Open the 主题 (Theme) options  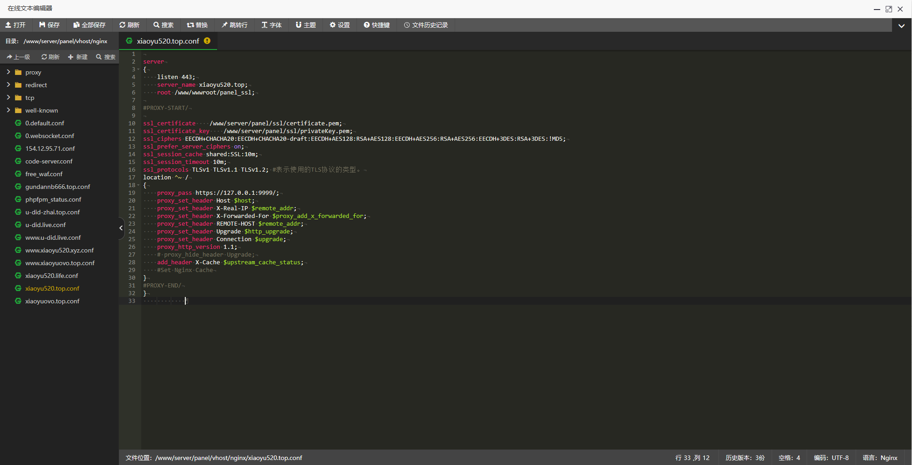coord(306,25)
